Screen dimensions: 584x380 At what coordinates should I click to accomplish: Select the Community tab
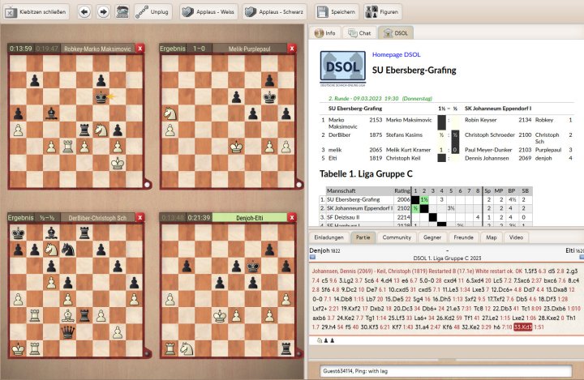pyautogui.click(x=397, y=237)
